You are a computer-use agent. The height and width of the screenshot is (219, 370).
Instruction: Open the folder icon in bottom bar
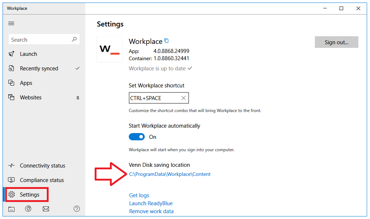[x=11, y=209]
